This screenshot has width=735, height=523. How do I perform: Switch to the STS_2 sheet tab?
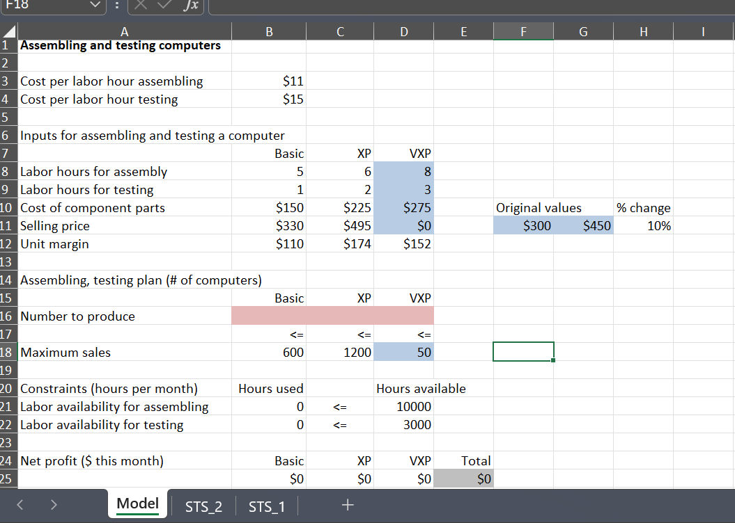[203, 507]
